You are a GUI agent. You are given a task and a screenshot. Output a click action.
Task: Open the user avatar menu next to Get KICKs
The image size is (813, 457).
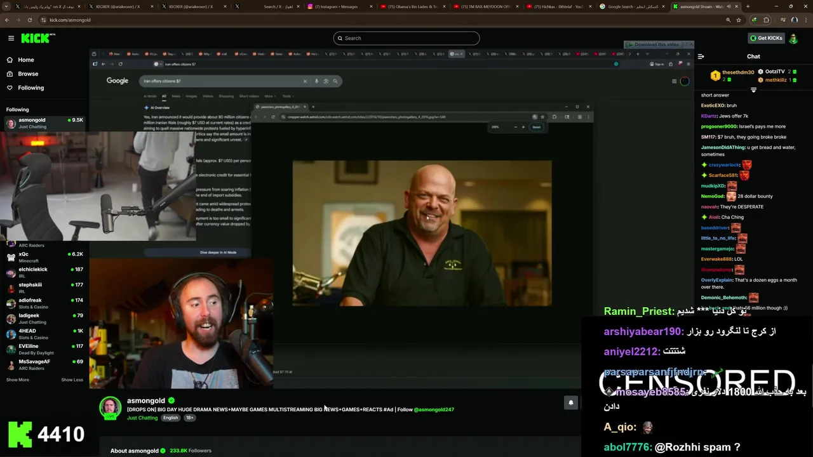click(793, 38)
